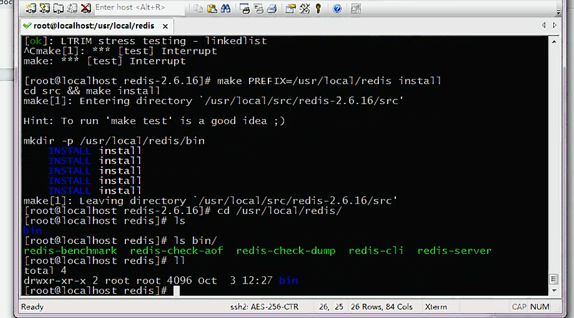Click the Paste clipboard icon

click(212, 8)
